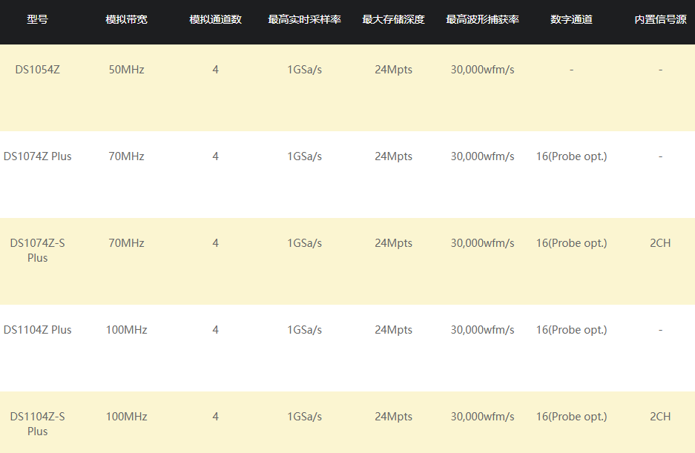
Task: Click the 最高实时采样率 header
Action: 305,19
